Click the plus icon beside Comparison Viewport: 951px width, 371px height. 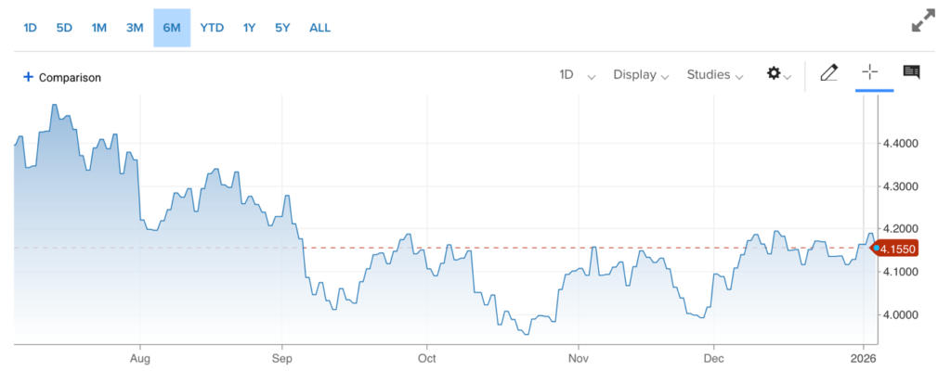[28, 77]
